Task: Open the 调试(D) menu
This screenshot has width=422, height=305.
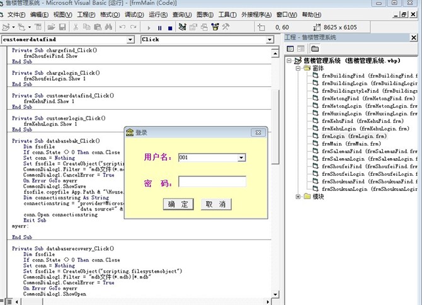Action: coord(134,14)
